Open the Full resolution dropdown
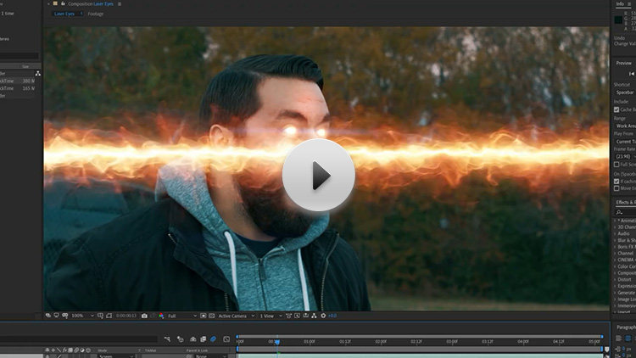This screenshot has height=358, width=636. pyautogui.click(x=182, y=316)
